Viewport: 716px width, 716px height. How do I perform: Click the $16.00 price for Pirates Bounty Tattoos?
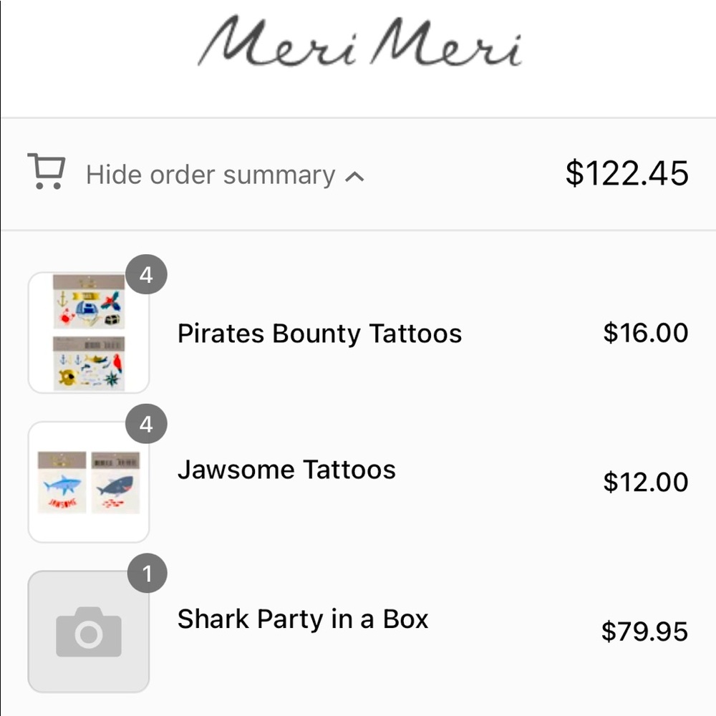click(645, 332)
